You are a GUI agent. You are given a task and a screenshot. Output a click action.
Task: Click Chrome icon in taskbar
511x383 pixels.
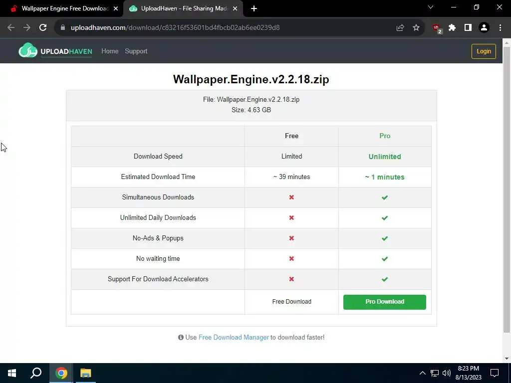click(x=61, y=373)
